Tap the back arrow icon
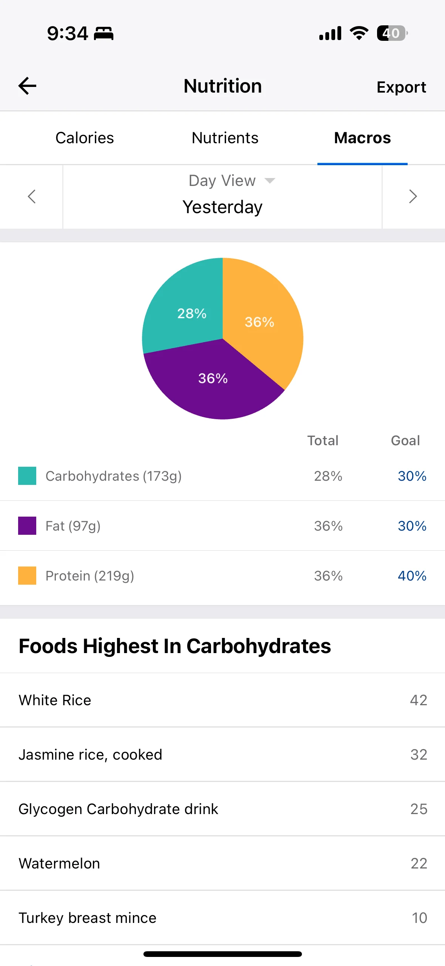 pos(28,86)
